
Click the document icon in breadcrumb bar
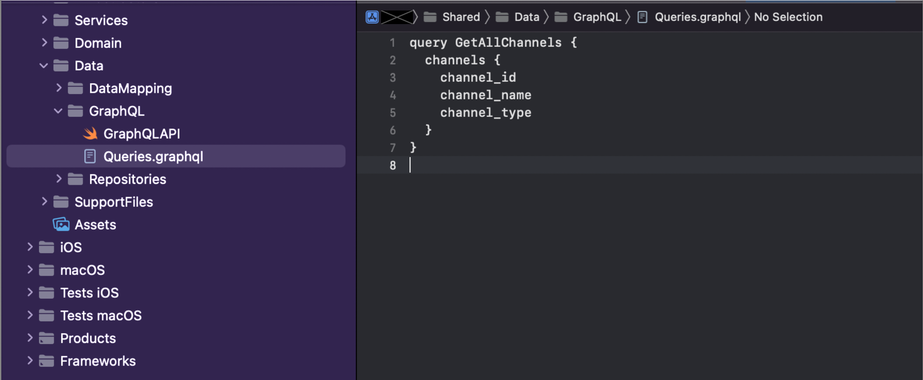coord(642,17)
